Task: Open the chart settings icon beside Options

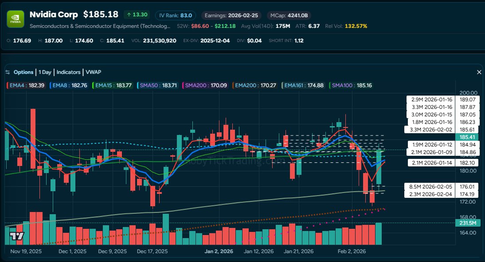Action: 7,72
